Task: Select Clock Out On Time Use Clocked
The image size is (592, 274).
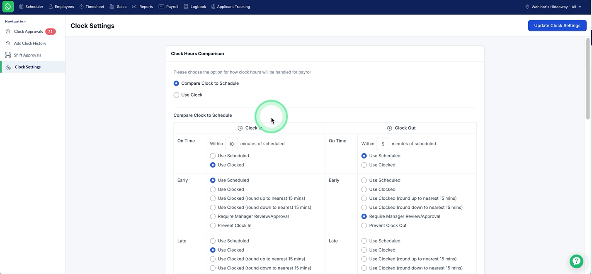Action: click(364, 165)
